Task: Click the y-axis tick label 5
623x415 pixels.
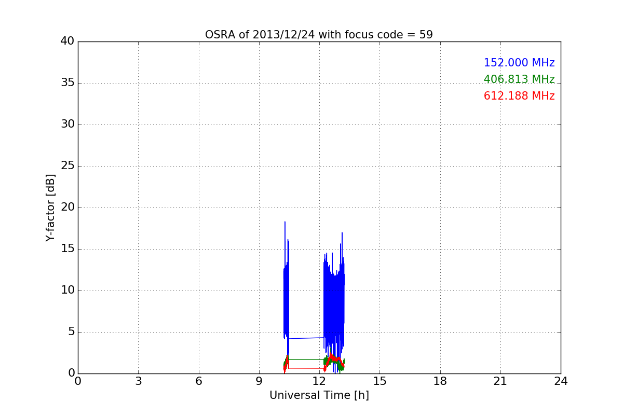Action: 71,332
